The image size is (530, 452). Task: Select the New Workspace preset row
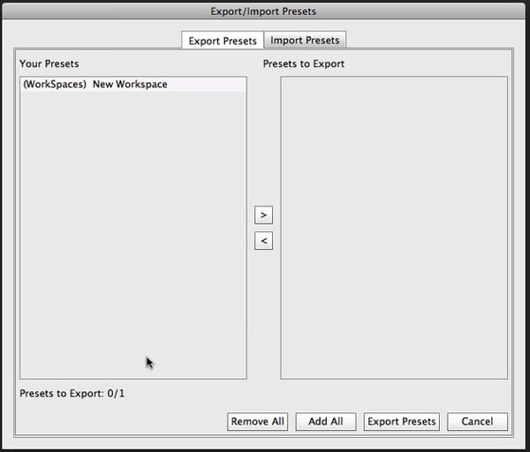(x=132, y=85)
